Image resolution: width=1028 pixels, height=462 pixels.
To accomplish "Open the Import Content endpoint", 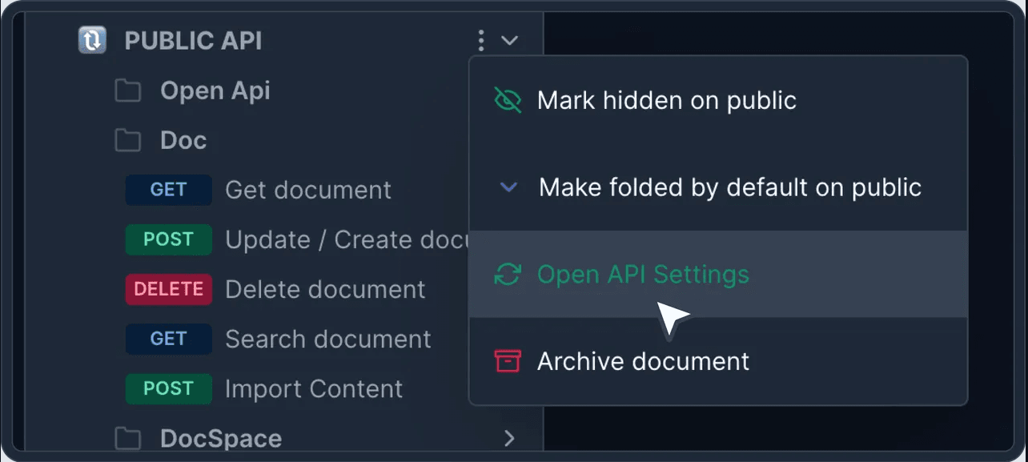I will point(313,388).
